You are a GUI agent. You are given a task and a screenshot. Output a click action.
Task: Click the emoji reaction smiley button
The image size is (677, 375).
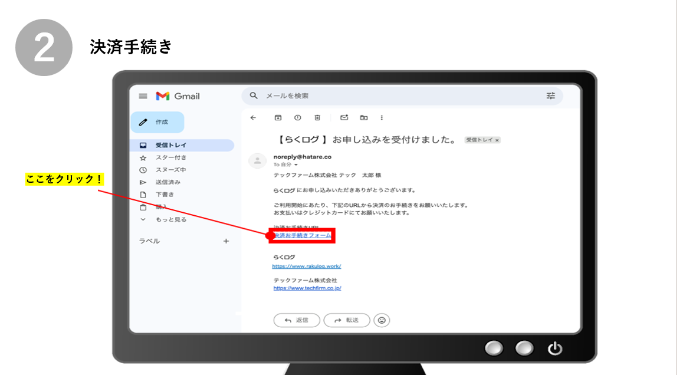click(x=382, y=320)
